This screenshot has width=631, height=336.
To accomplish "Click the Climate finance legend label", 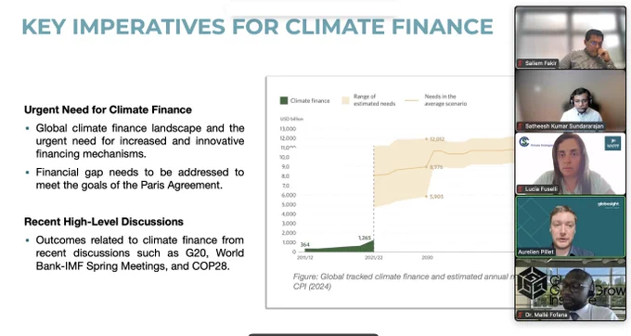I will 310,100.
